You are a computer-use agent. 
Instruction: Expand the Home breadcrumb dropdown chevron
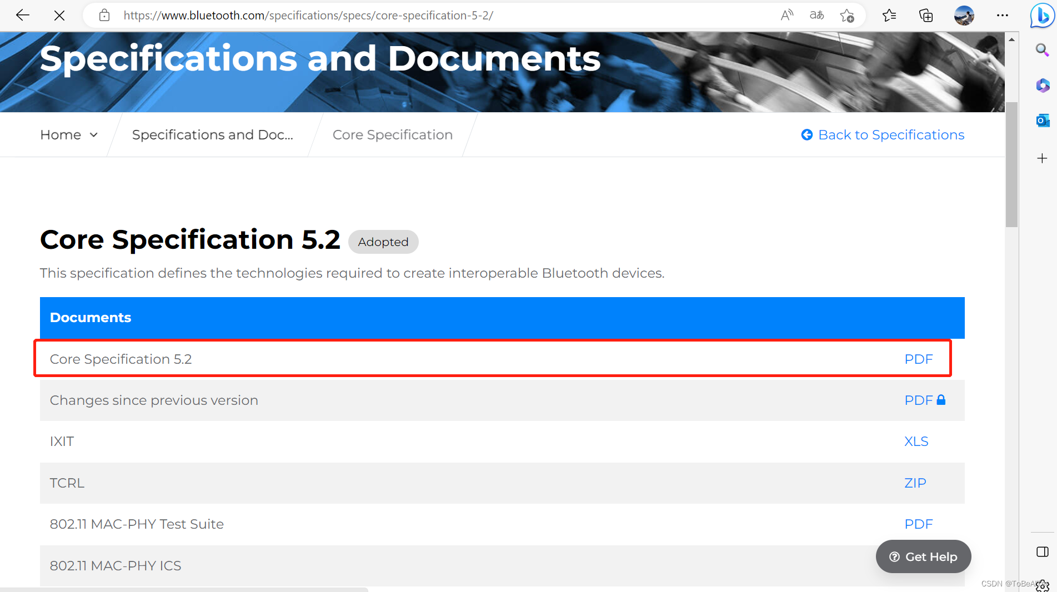tap(94, 135)
